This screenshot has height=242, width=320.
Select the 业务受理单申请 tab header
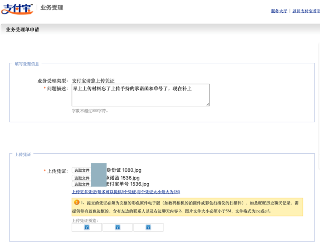click(22, 30)
